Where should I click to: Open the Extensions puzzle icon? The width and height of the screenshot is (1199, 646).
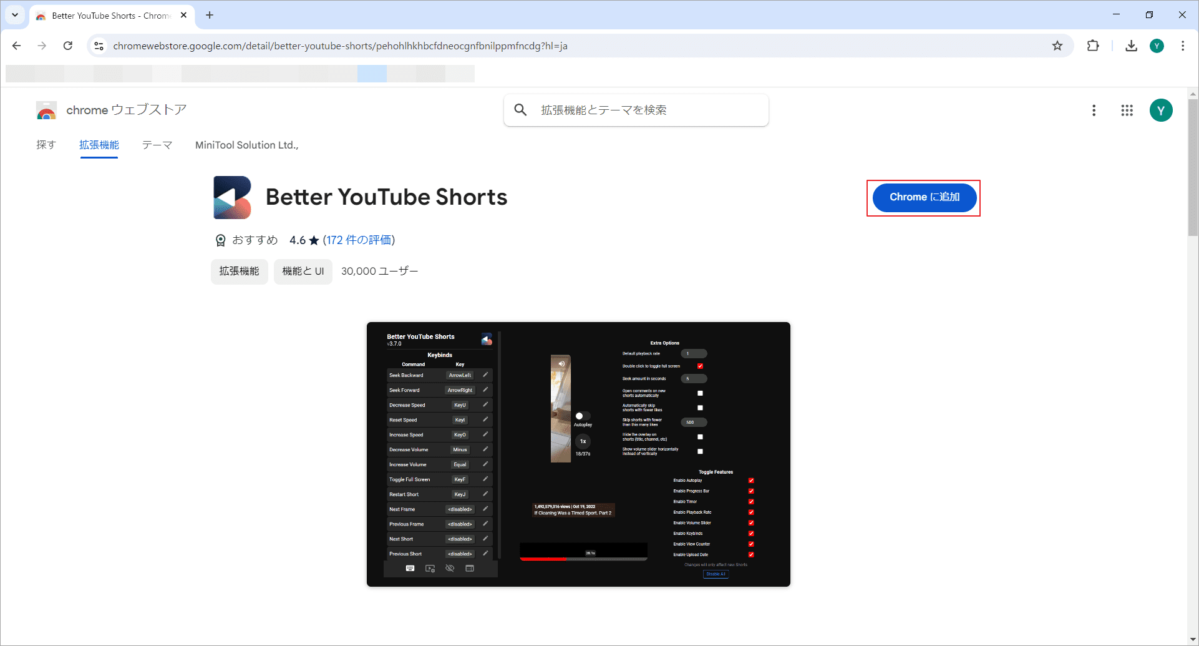pos(1093,46)
